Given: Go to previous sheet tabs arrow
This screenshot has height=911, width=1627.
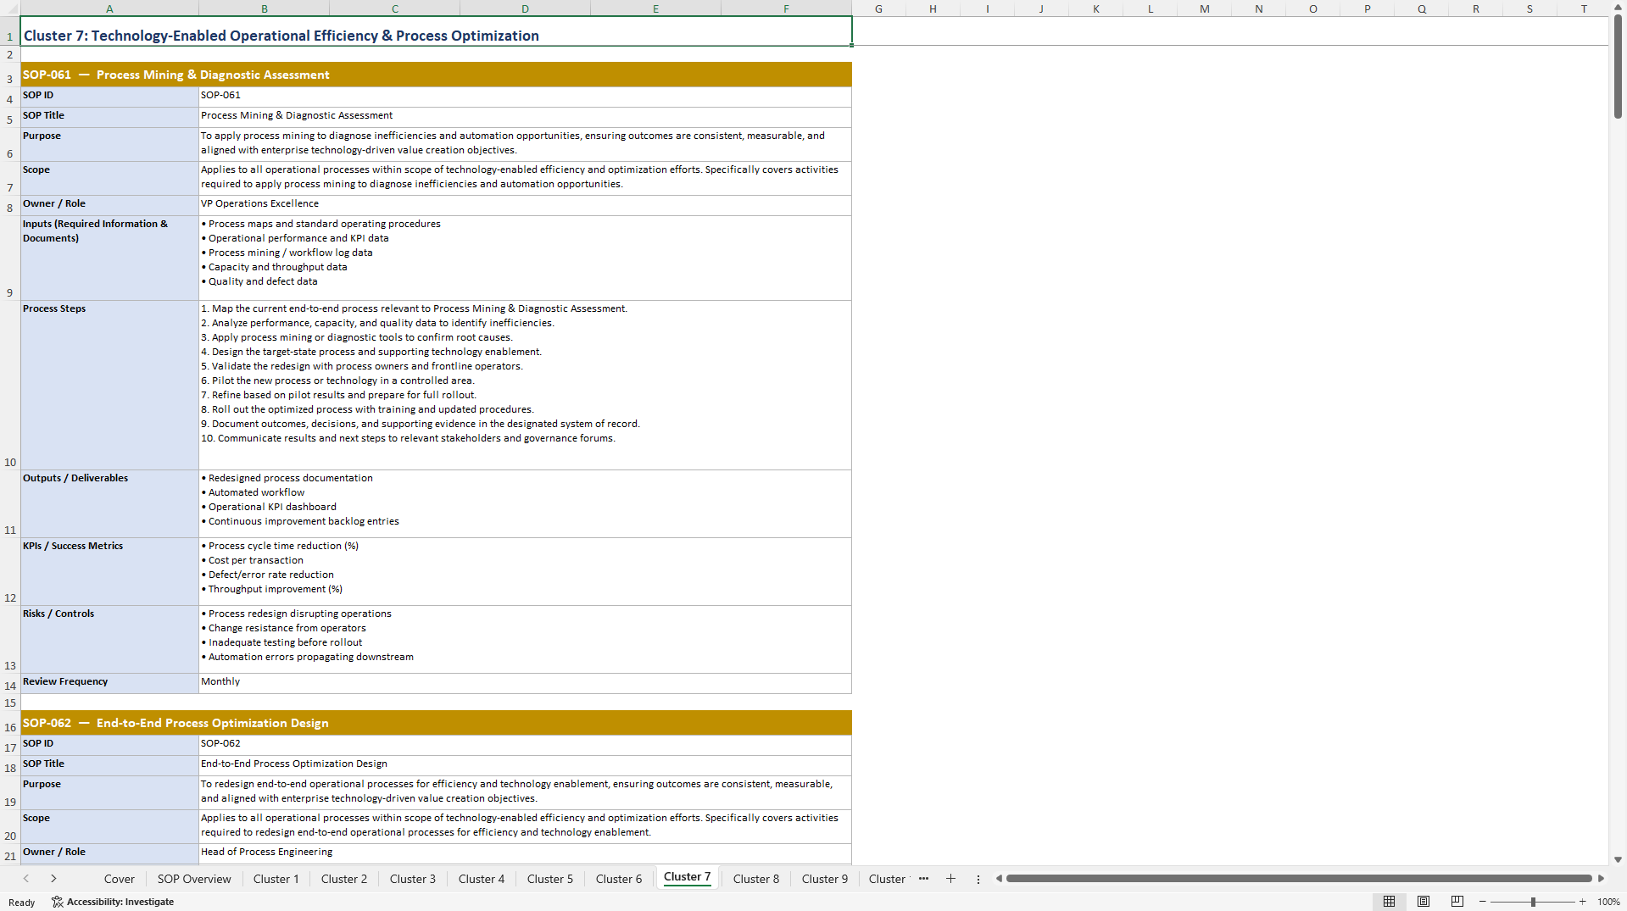Looking at the screenshot, I should coord(26,879).
